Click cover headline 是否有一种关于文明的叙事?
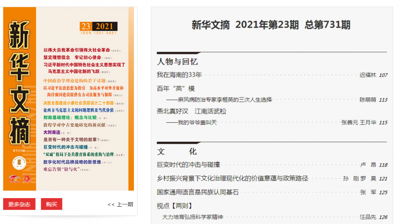Viewport: 405px width, 224px height. (71, 140)
